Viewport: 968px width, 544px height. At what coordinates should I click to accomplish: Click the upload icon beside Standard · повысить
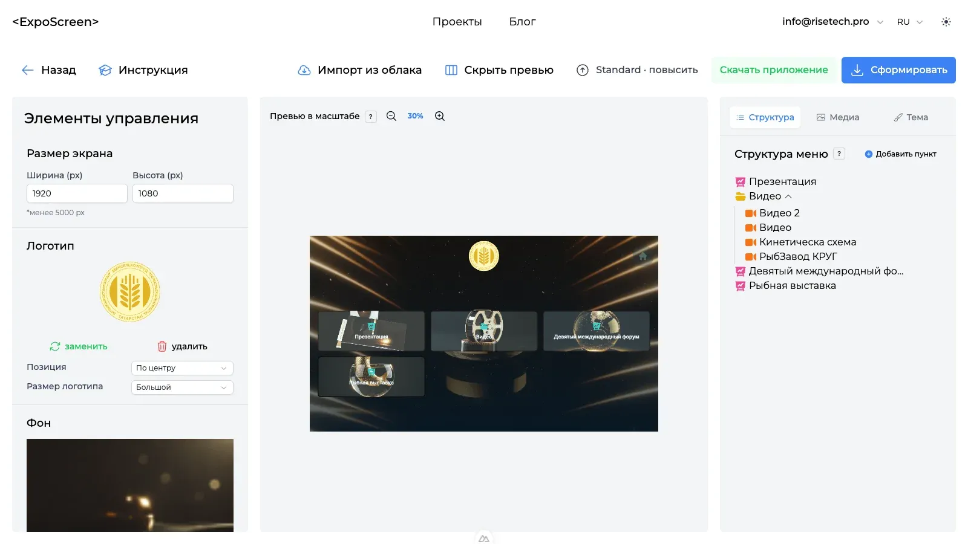click(583, 70)
